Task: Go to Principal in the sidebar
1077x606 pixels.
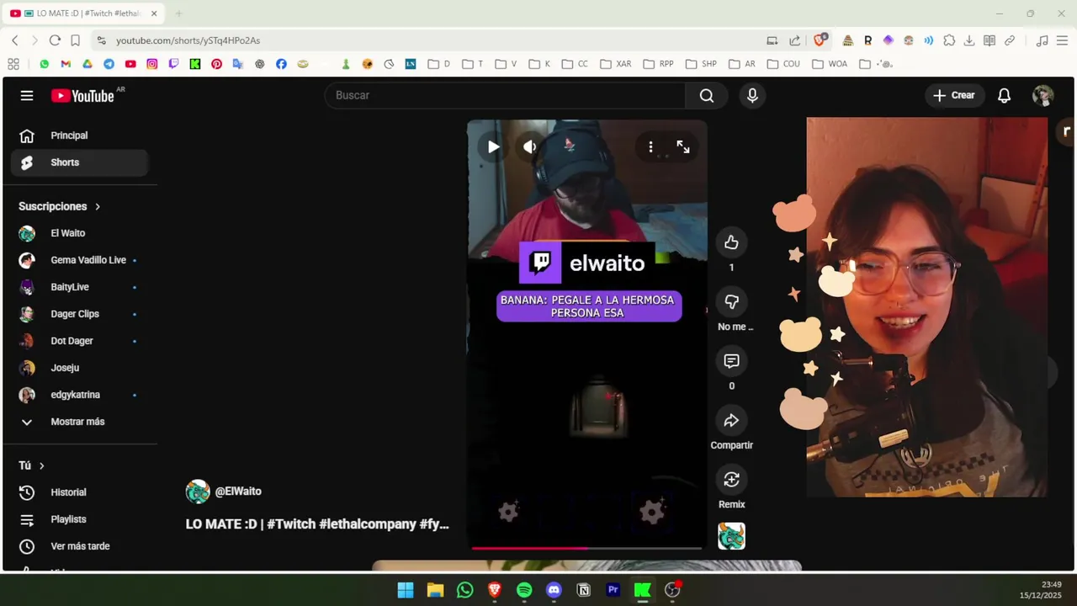Action: (80, 136)
